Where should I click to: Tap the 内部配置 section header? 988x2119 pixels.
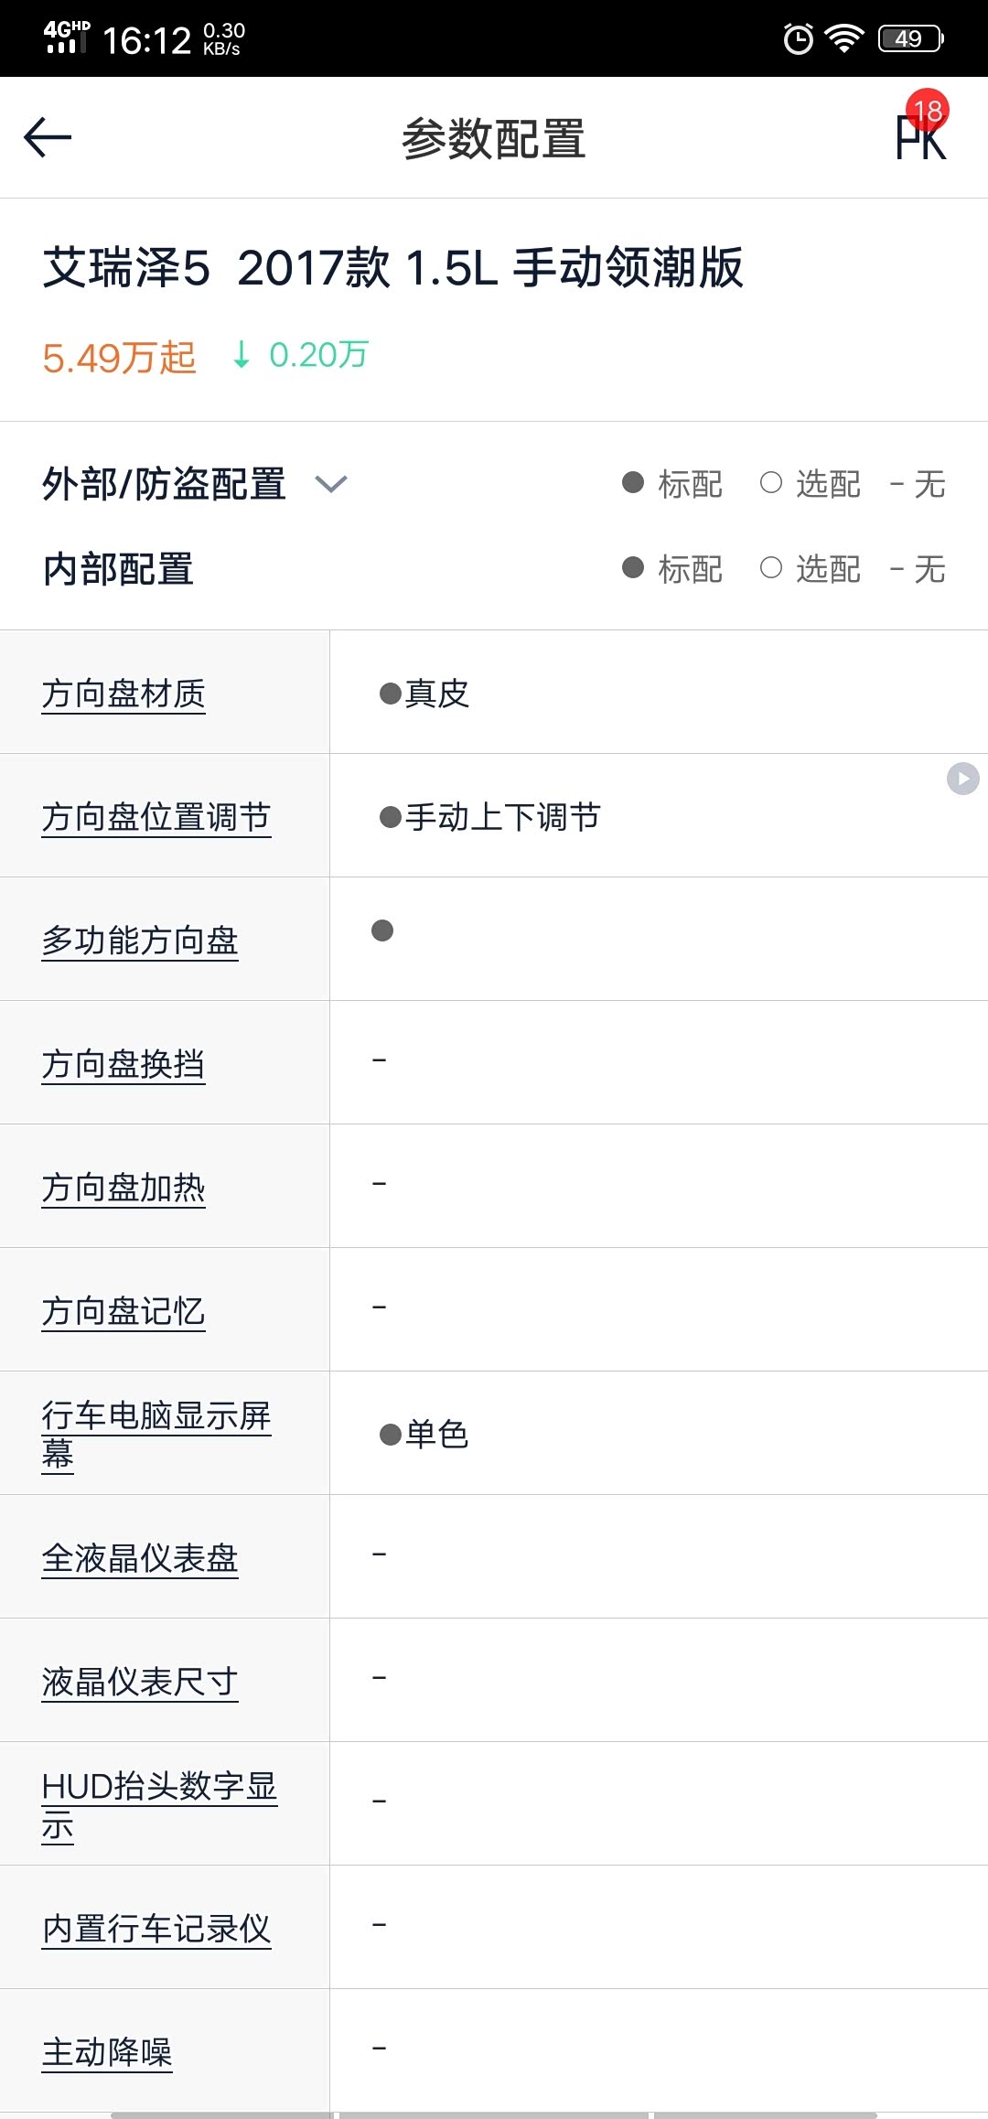[x=119, y=569]
